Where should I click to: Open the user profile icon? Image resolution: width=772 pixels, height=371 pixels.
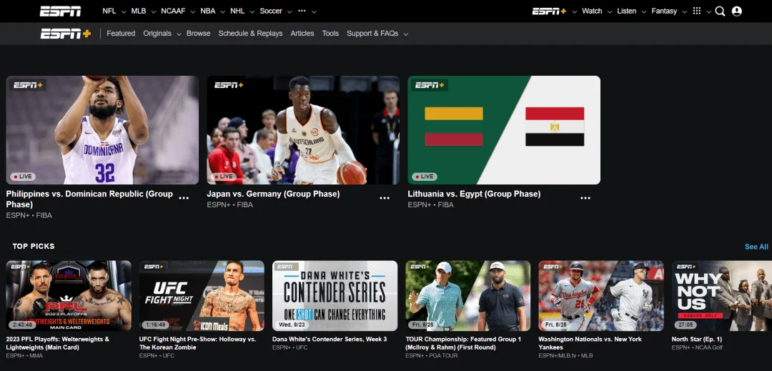coord(736,11)
